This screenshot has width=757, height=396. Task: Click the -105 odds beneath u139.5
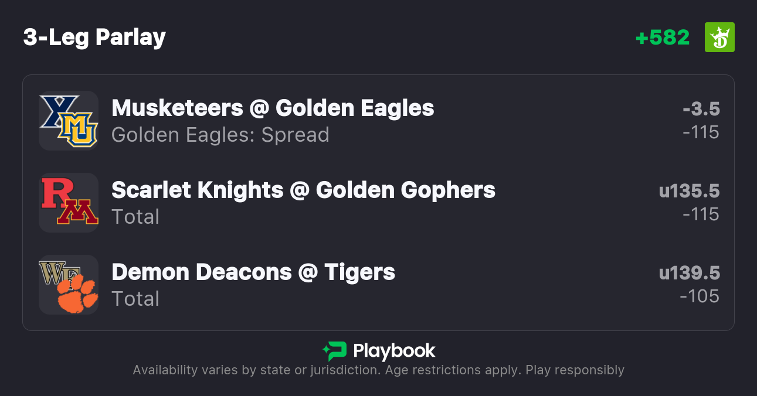coord(700,296)
